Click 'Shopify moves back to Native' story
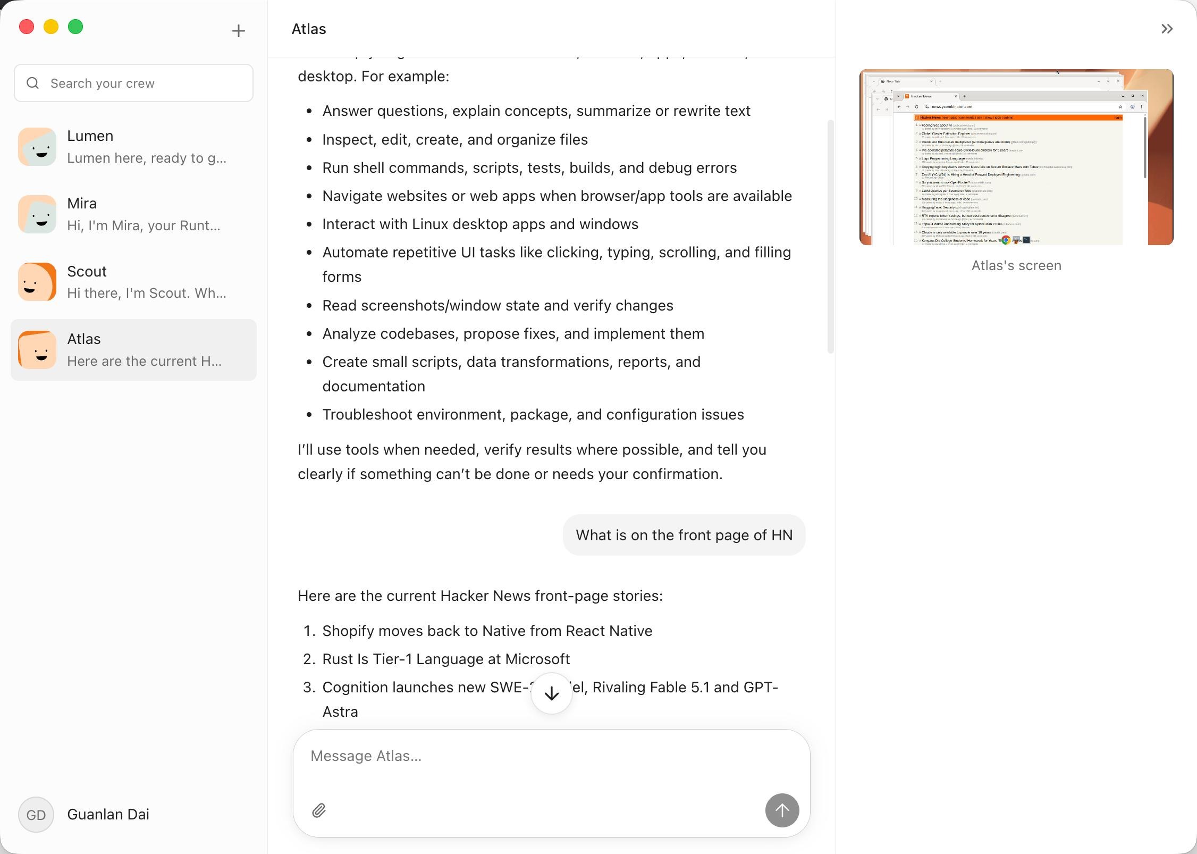Viewport: 1197px width, 854px height. coord(487,631)
